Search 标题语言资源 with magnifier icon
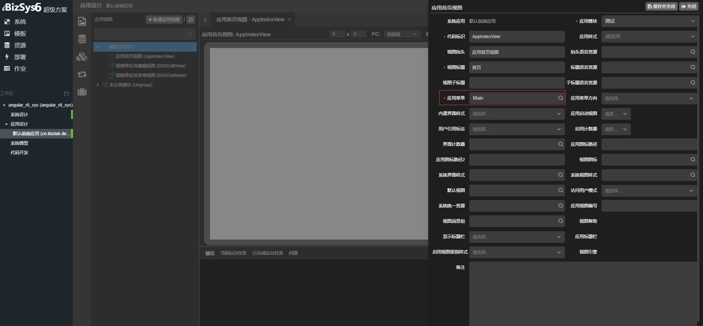703x326 pixels. click(693, 67)
